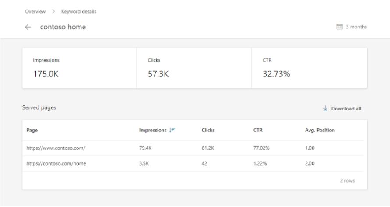
Task: Sort table by CTR column header
Action: point(258,130)
